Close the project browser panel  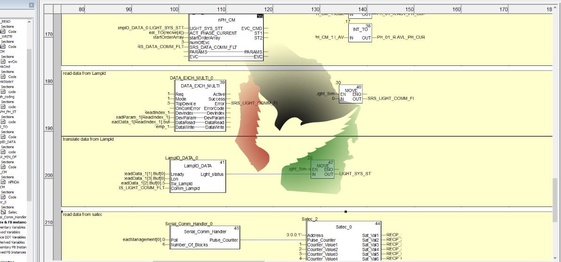point(32,5)
